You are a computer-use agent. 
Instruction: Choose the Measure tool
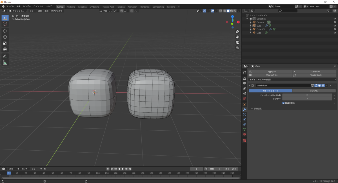point(5,63)
